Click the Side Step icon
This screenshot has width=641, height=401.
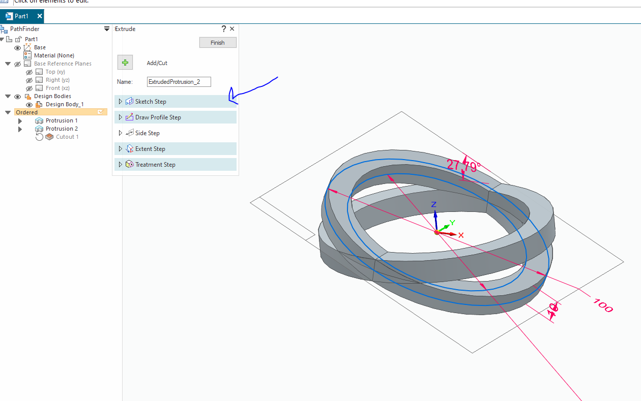[129, 133]
